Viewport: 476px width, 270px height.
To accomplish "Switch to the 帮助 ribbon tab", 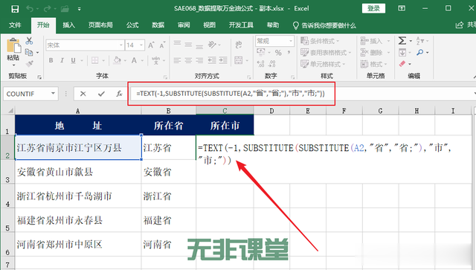I will tap(273, 25).
